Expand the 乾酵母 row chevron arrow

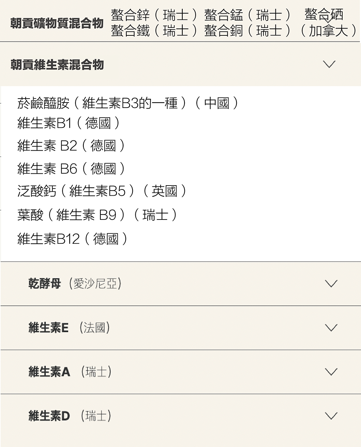331,284
